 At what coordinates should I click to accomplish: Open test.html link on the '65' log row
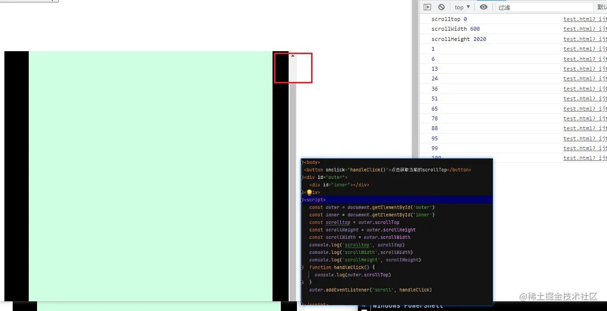585,109
